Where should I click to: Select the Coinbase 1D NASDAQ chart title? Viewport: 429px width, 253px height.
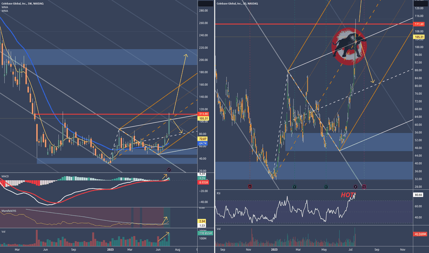point(237,4)
